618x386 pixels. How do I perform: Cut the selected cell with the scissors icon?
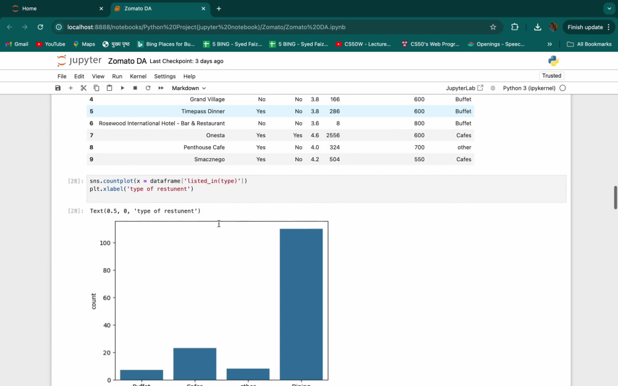tap(83, 88)
